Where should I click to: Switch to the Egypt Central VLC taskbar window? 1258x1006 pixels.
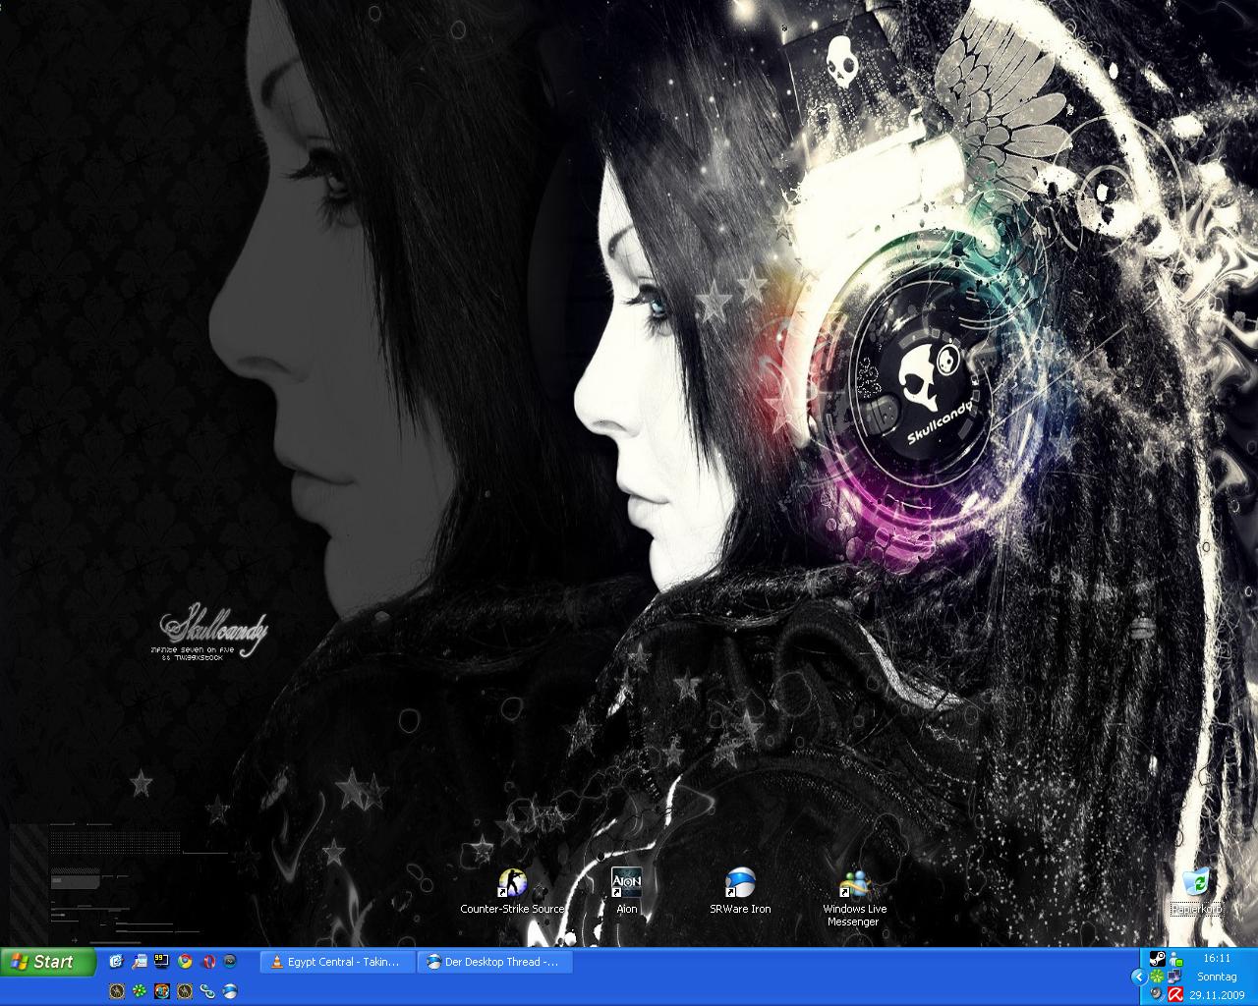point(337,962)
